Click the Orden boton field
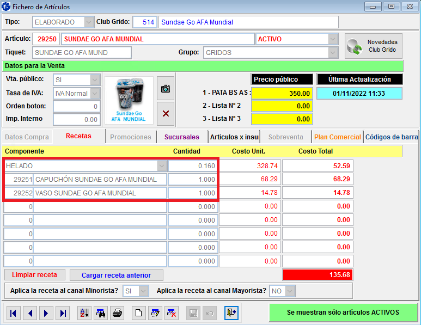Viewport: 421px width, 325px height. tap(77, 107)
